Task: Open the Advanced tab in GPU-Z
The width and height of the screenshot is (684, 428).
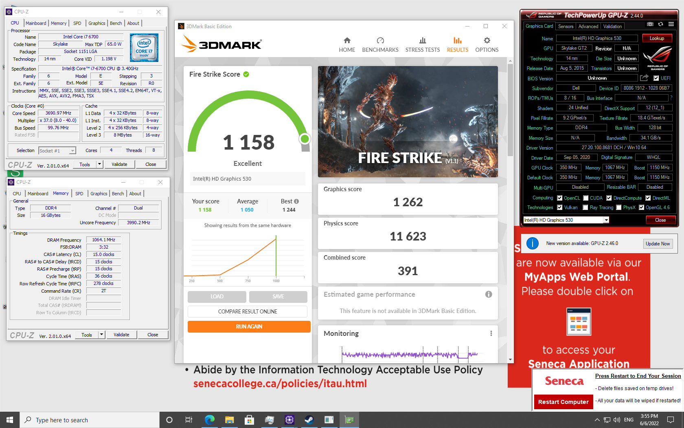Action: point(588,26)
